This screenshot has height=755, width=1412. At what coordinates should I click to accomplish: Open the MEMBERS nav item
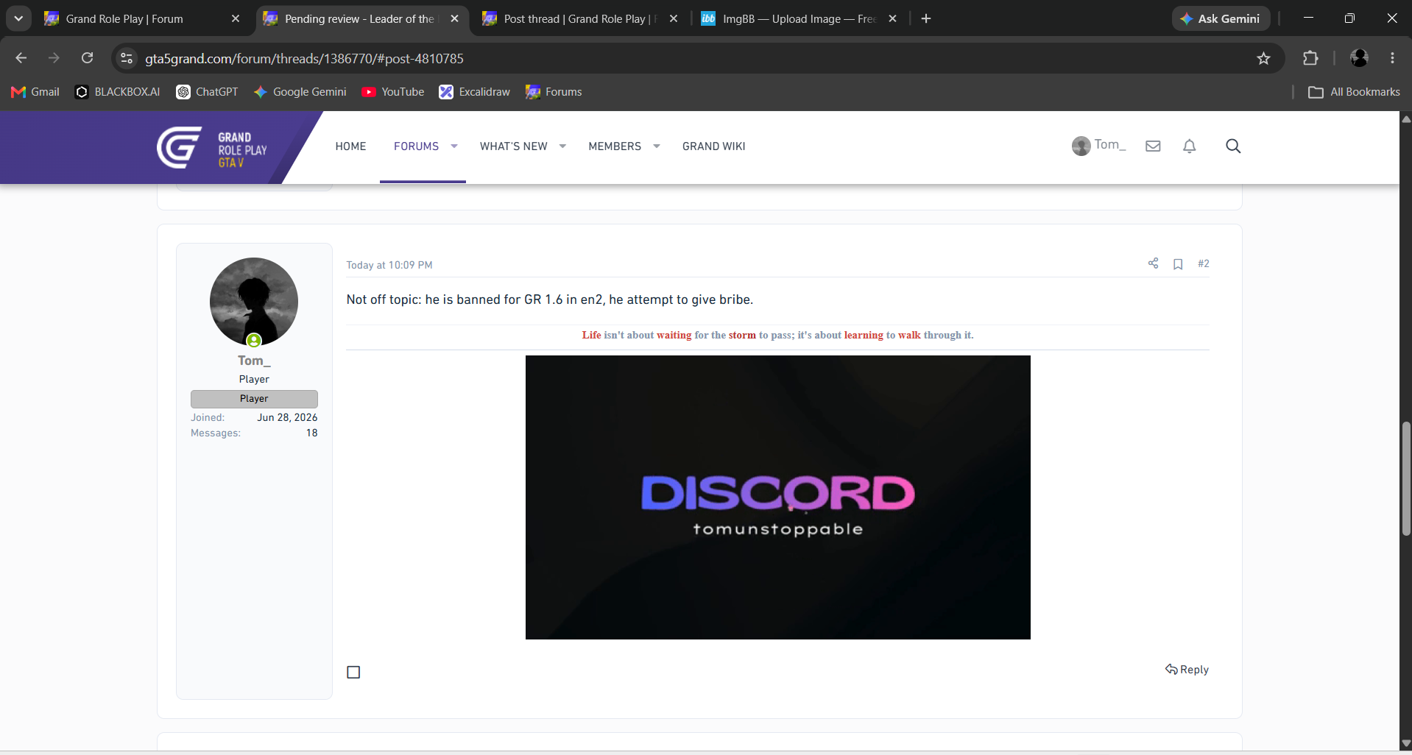pos(615,146)
